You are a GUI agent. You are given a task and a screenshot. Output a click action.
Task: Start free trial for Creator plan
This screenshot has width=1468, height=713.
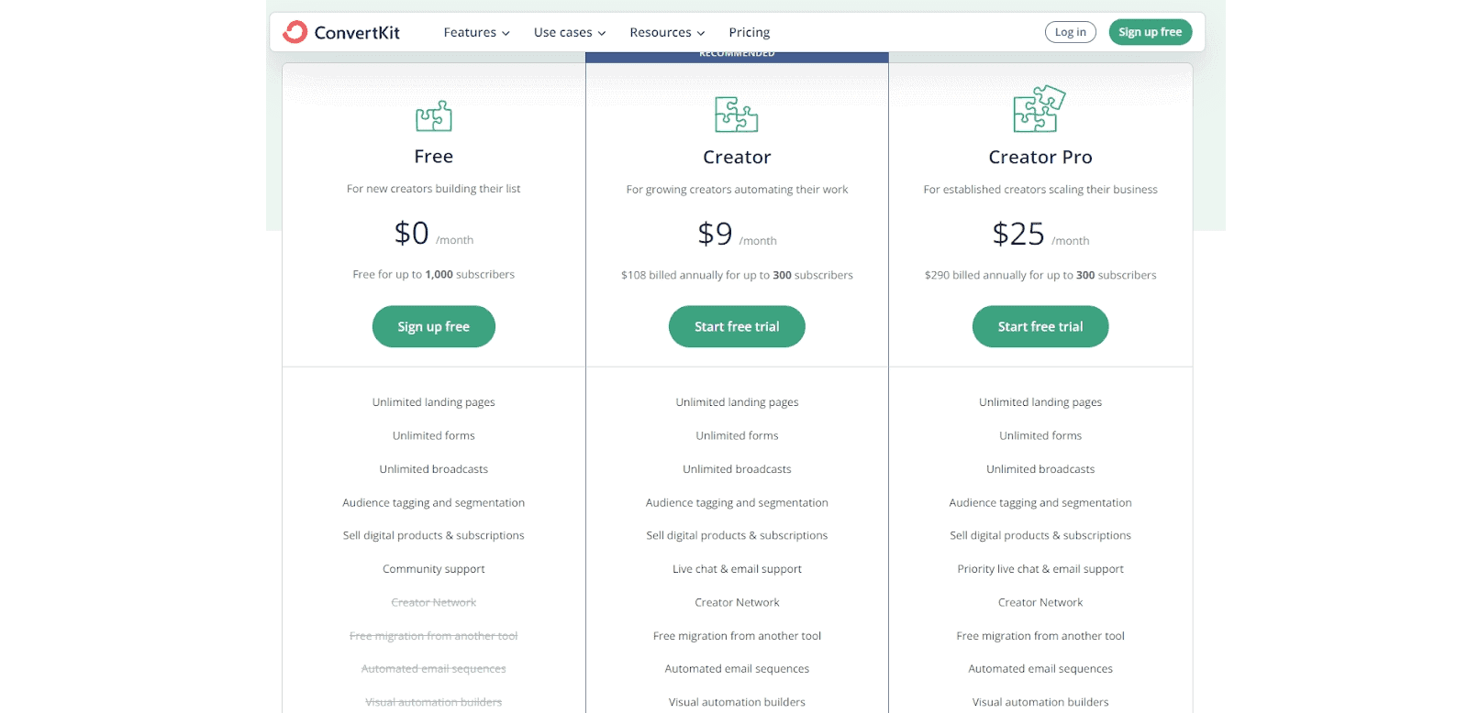pyautogui.click(x=737, y=327)
